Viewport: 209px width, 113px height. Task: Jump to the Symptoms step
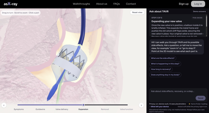19,109
